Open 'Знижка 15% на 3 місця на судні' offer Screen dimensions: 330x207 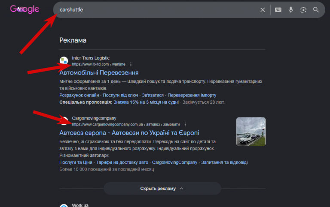point(146,102)
